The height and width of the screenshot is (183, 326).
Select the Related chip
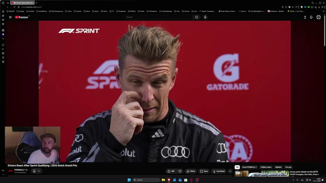pyautogui.click(x=278, y=167)
